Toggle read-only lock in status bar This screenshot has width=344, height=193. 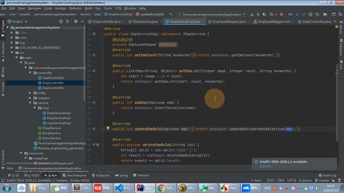coord(333,181)
